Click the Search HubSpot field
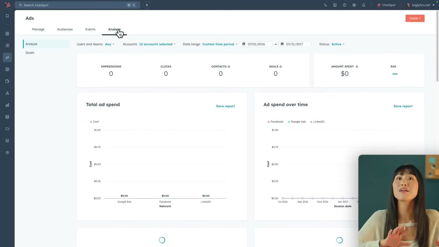The width and height of the screenshot is (439, 247). (x=77, y=5)
